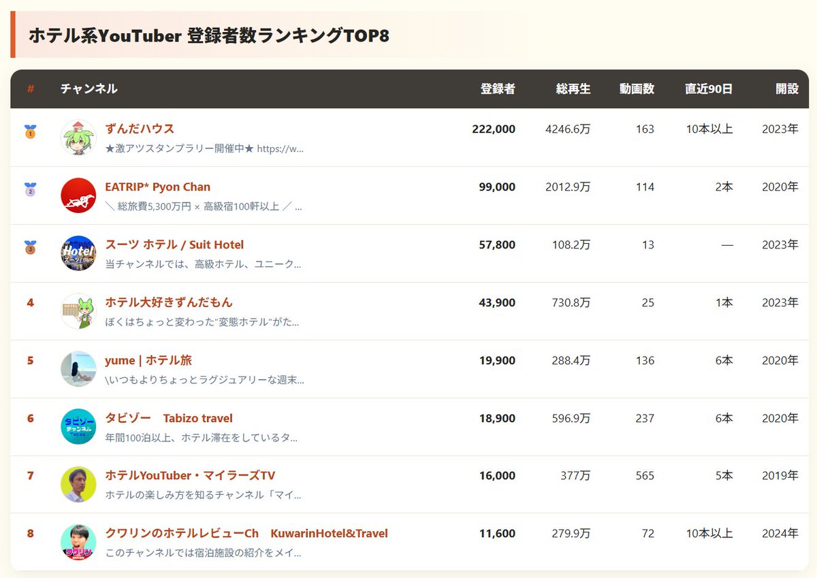Click total views 377万
Viewport: 817px width, 578px height.
(x=576, y=475)
